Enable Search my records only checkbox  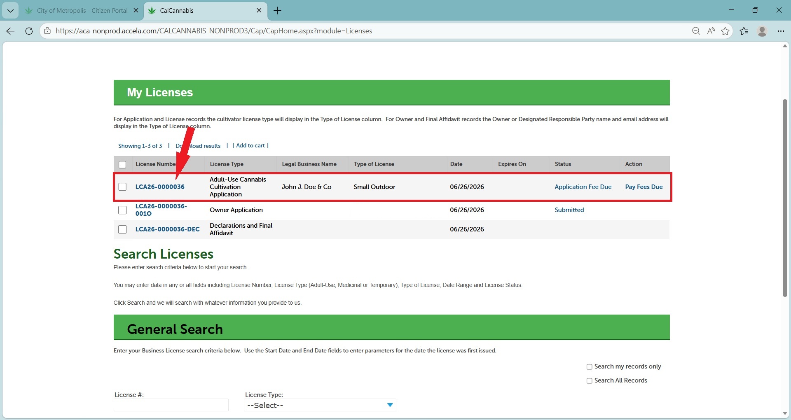tap(590, 367)
